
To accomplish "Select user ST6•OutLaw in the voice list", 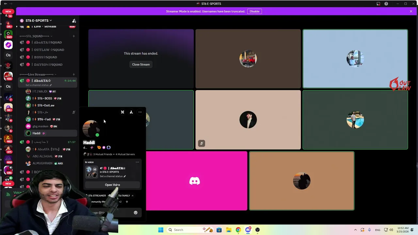I will click(x=50, y=105).
